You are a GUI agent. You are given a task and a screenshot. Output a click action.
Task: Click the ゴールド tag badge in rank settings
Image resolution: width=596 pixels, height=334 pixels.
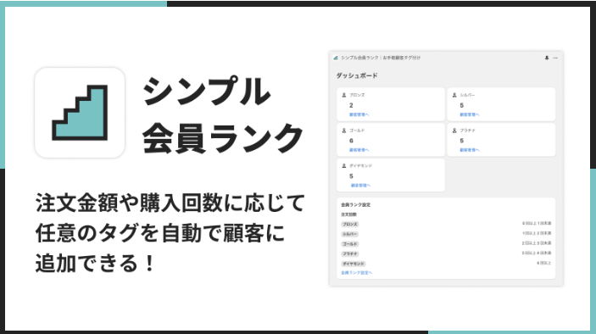[349, 244]
